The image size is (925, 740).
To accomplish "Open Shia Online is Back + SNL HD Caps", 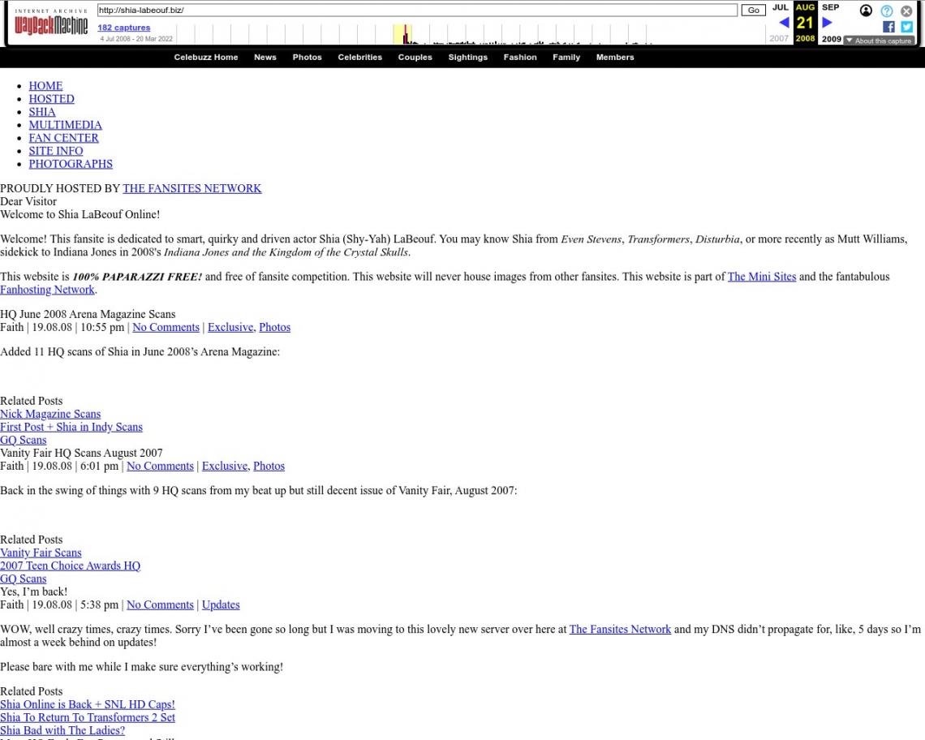I will (x=88, y=704).
